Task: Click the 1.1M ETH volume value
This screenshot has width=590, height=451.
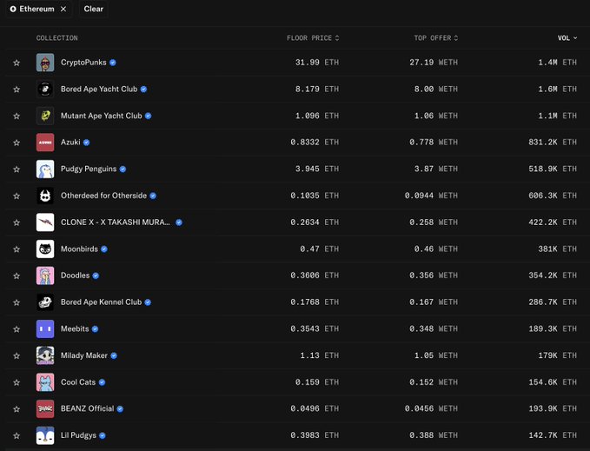Action: [x=557, y=116]
